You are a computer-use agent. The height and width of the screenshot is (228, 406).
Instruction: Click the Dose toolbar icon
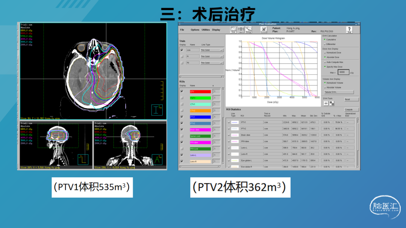pyautogui.click(x=233, y=29)
